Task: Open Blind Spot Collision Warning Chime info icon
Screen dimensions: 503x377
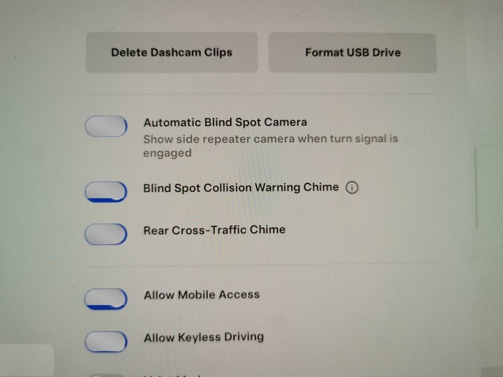Action: point(352,187)
